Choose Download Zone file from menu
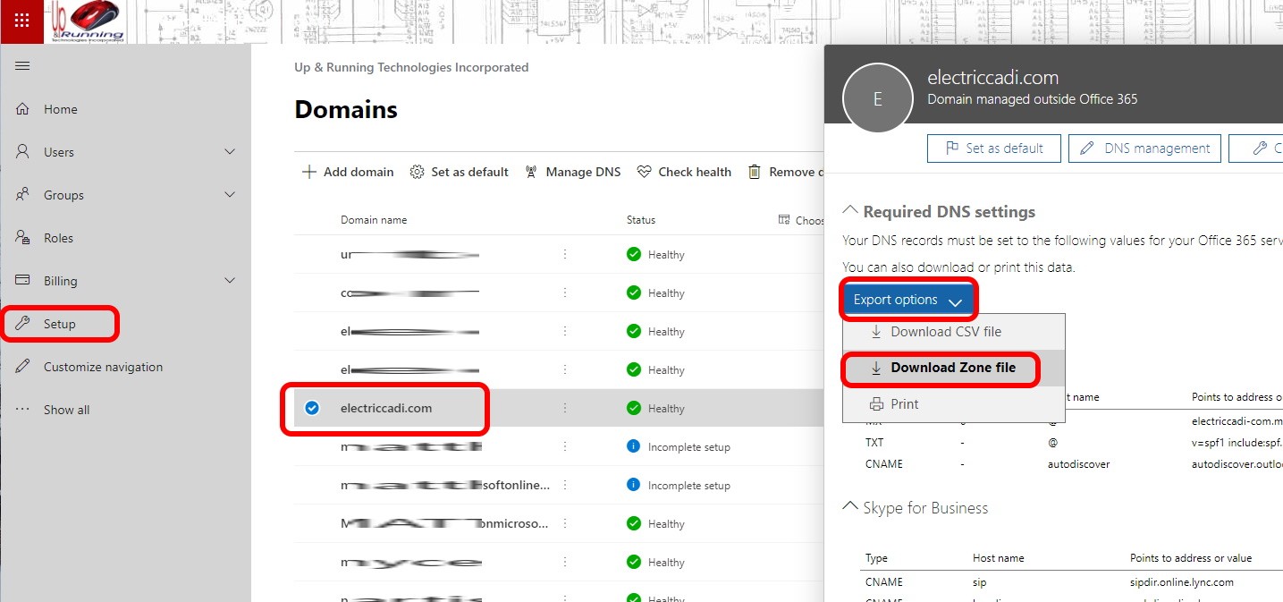Viewport: 1283px width, 602px height. tap(952, 368)
